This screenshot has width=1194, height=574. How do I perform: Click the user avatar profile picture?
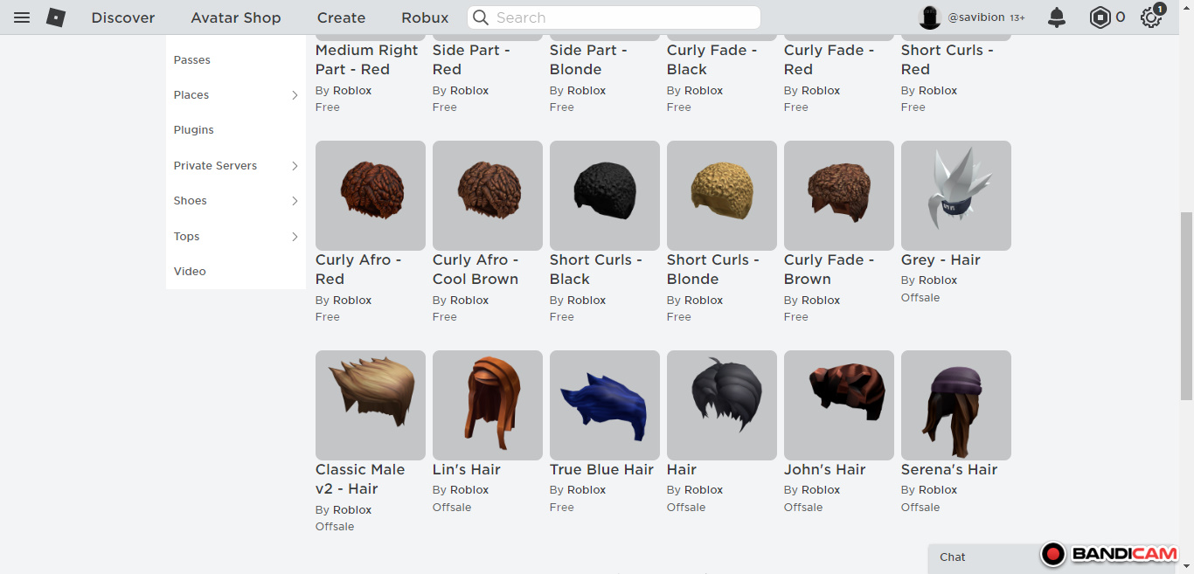(x=930, y=17)
